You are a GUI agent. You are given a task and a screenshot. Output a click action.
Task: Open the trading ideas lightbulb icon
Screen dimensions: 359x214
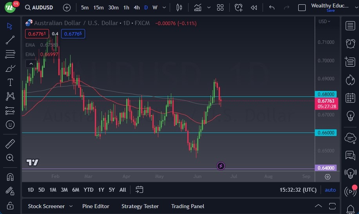coord(350,116)
